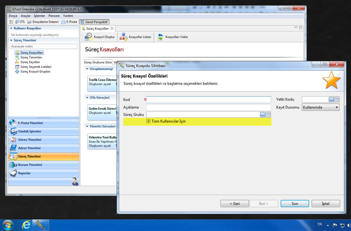Uncheck the Tüm Kullanıcılar İçin checkbox
The height and width of the screenshot is (231, 351).
tap(149, 121)
